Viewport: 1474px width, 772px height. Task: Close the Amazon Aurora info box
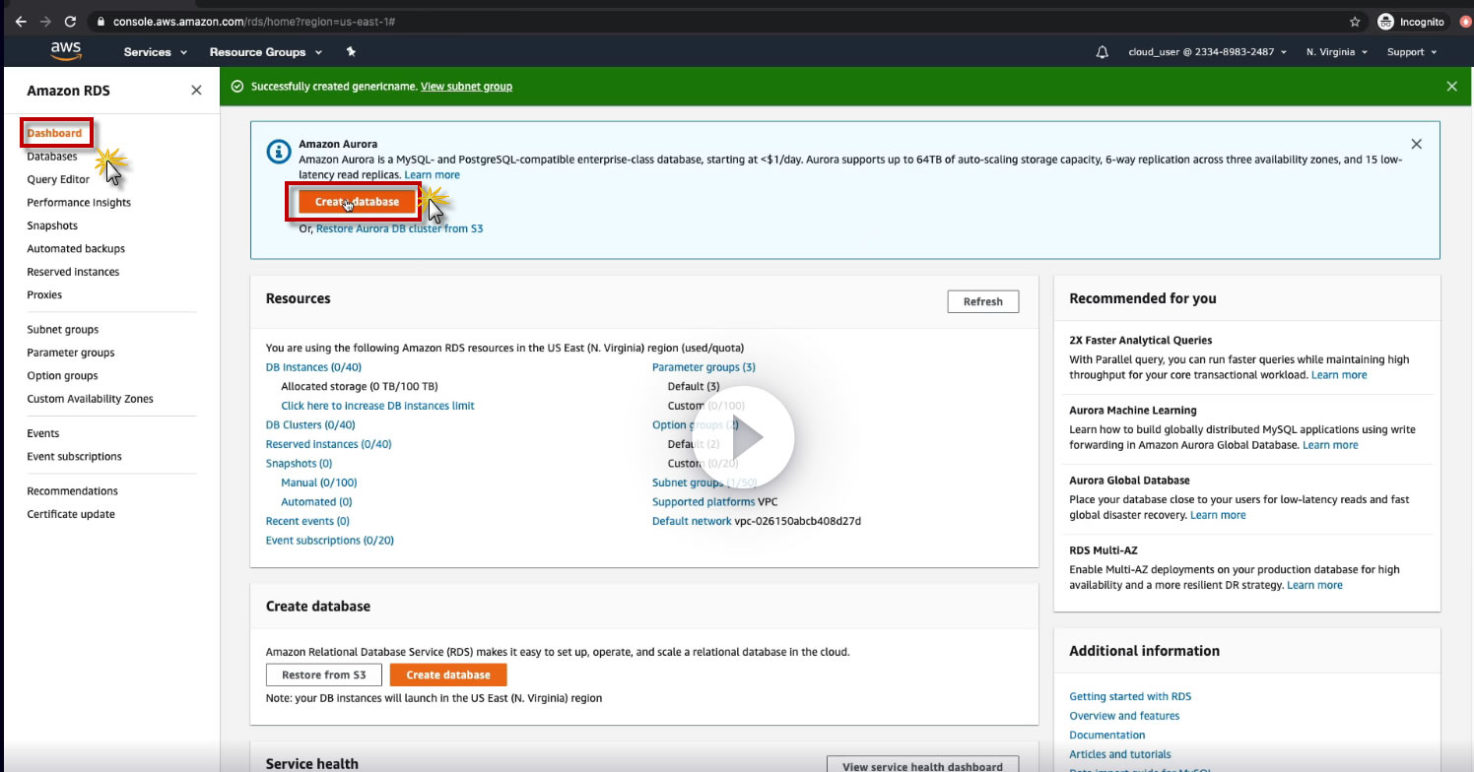click(1416, 144)
